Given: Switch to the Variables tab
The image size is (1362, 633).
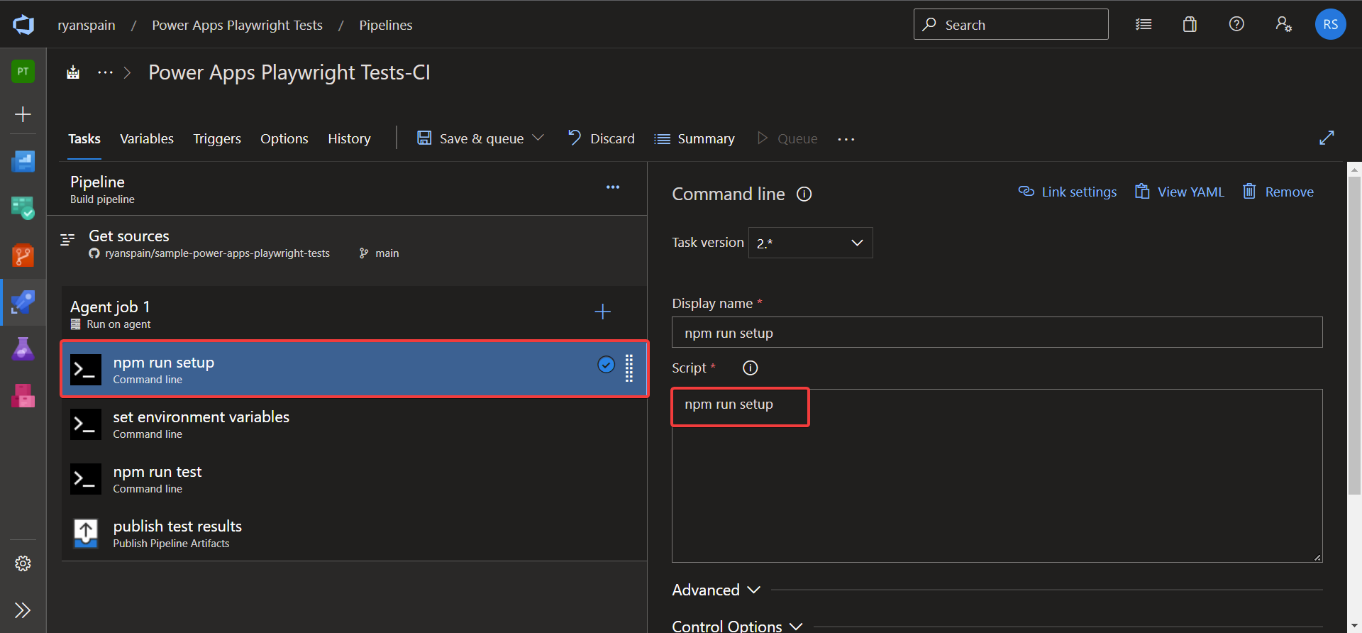Looking at the screenshot, I should coord(147,138).
